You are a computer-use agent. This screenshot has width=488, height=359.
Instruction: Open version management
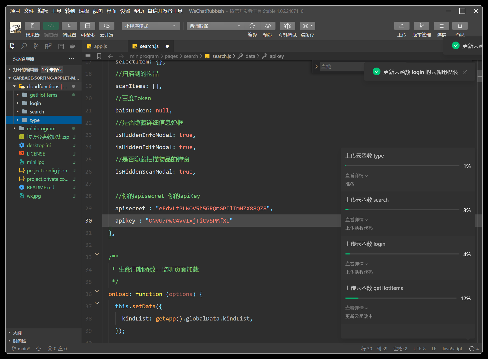coord(422,26)
